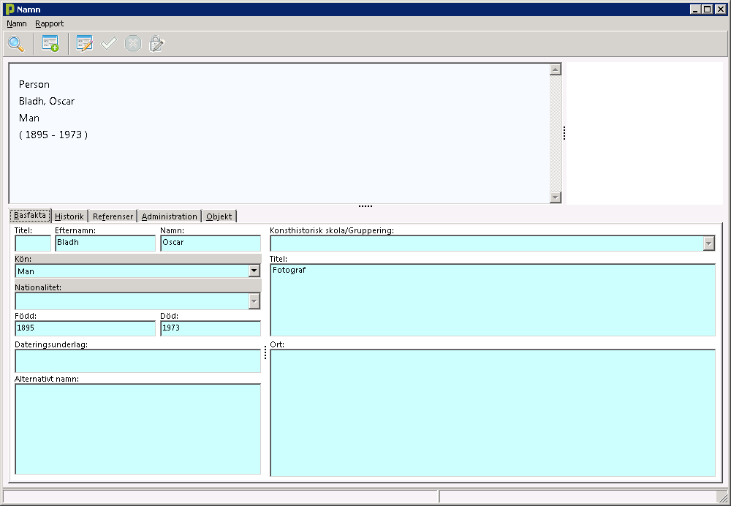Viewport: 731px width, 506px height.
Task: Click the Namn field containing Oscar
Action: pyautogui.click(x=211, y=243)
